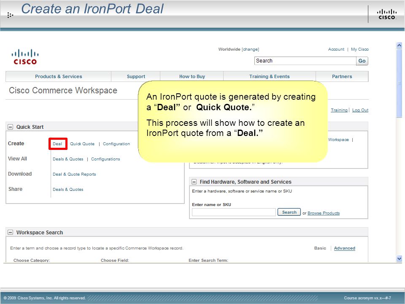The height and width of the screenshot is (304, 405).
Task: Click the Search button for SKU
Action: pyautogui.click(x=289, y=212)
